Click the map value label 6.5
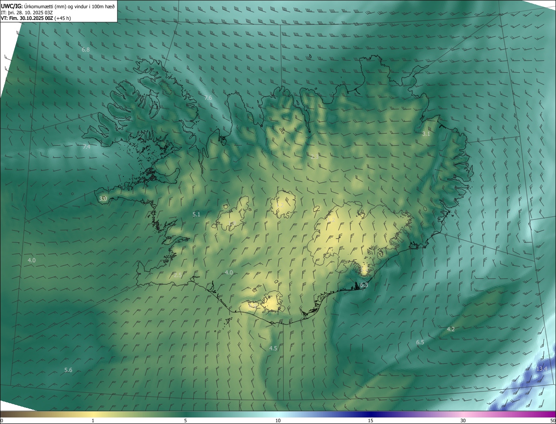556x424 pixels. pyautogui.click(x=420, y=342)
